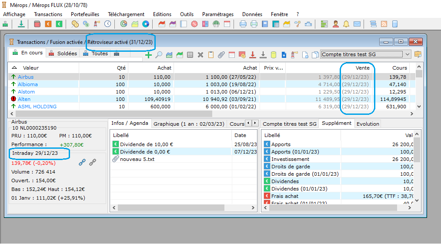Open the Données menu

(x=252, y=14)
